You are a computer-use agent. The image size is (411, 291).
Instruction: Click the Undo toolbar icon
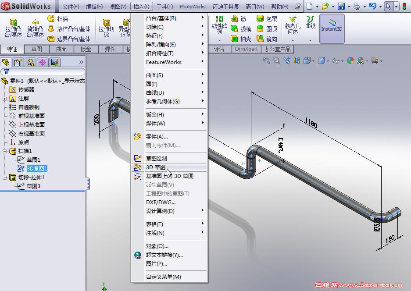pyautogui.click(x=372, y=6)
